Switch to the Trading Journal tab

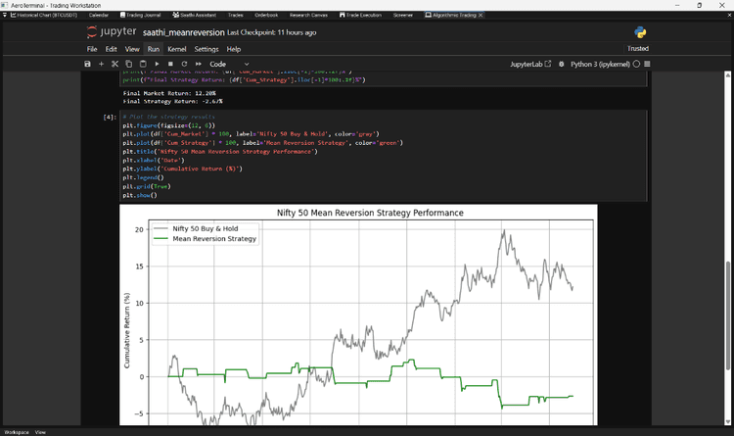point(140,15)
